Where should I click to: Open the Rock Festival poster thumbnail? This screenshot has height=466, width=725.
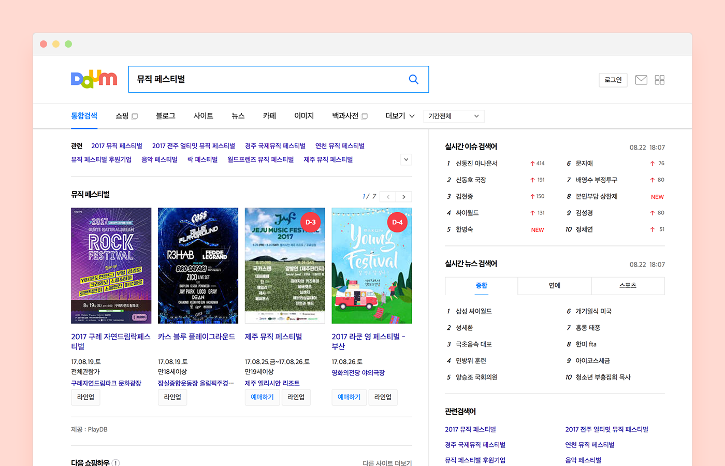coord(111,266)
